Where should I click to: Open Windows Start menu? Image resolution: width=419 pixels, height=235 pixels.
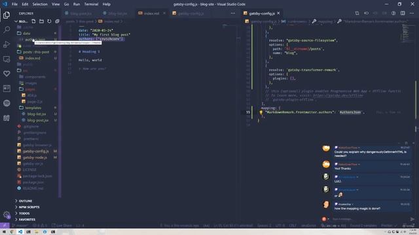click(x=4, y=232)
